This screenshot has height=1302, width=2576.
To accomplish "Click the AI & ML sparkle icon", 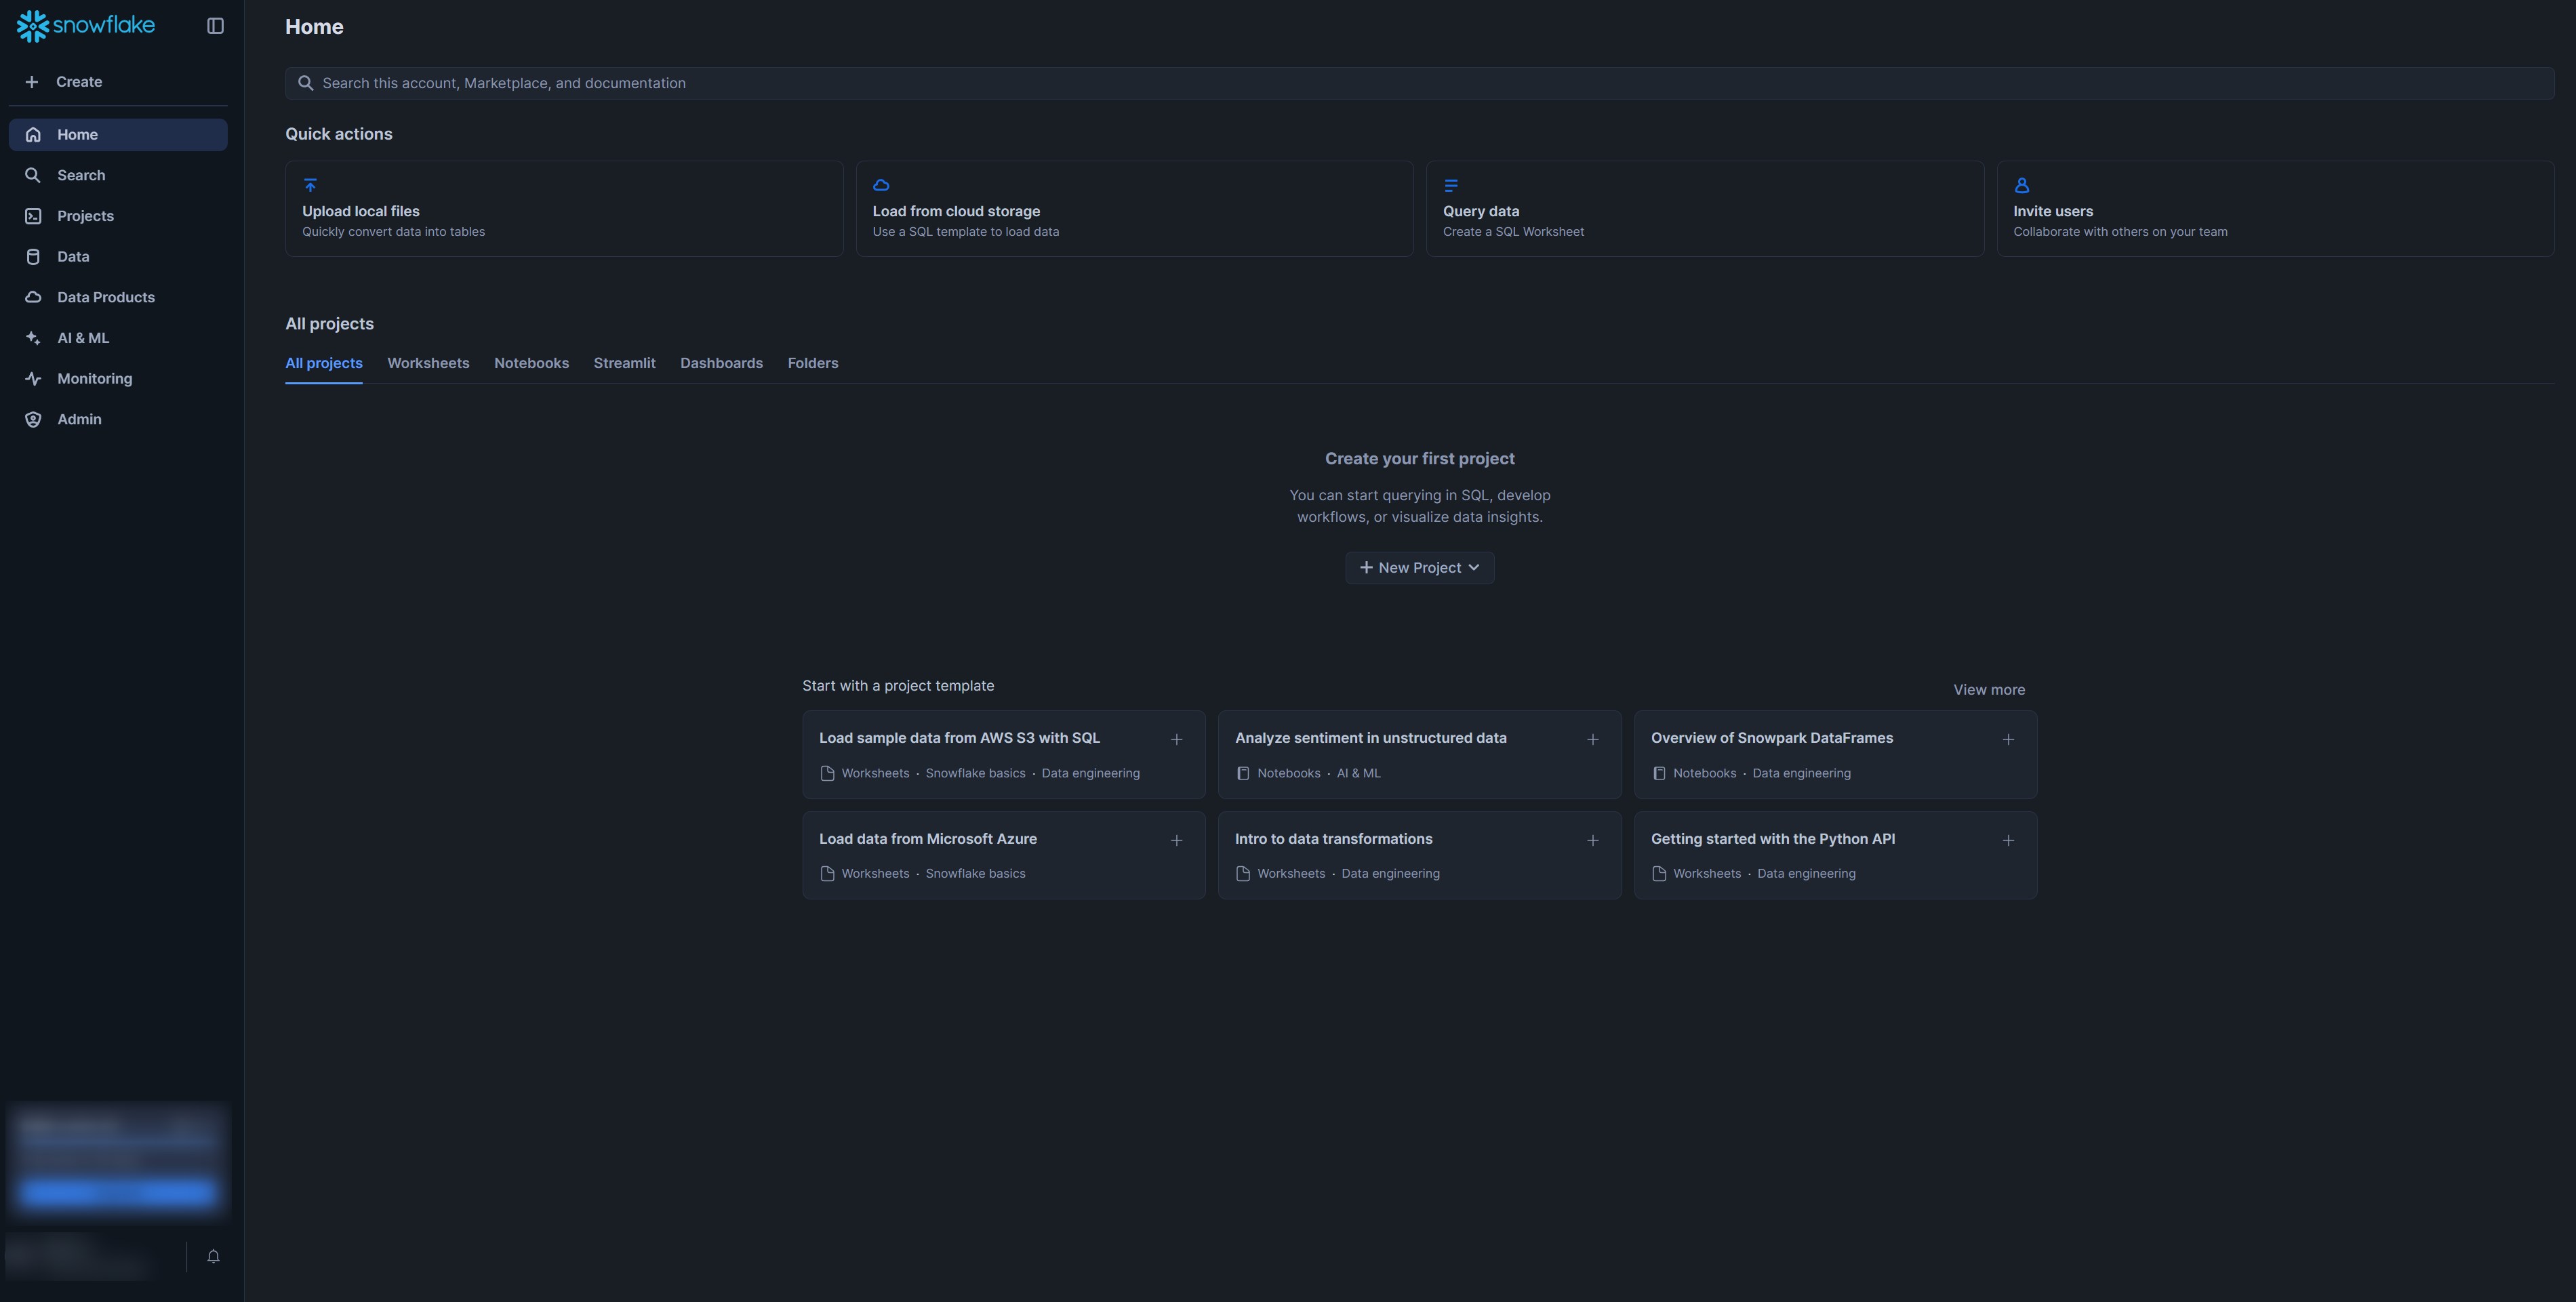I will tap(33, 338).
